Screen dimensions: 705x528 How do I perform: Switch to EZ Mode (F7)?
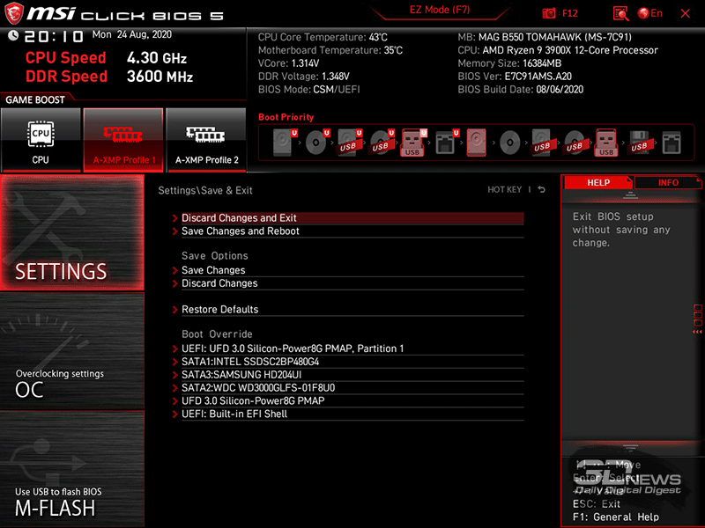click(440, 10)
